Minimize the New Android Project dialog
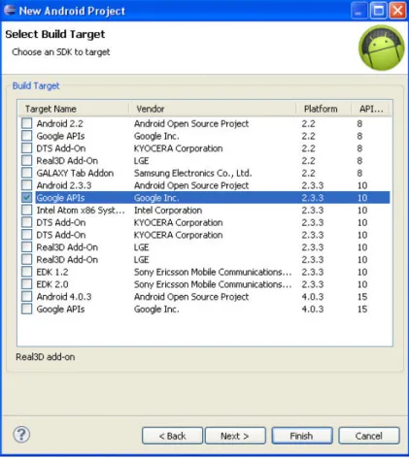This screenshot has height=458, width=409. click(359, 11)
